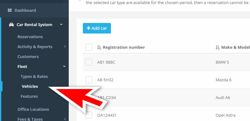Expand the Fees & Taxes arrow
The width and height of the screenshot is (250, 121).
pos(65,119)
